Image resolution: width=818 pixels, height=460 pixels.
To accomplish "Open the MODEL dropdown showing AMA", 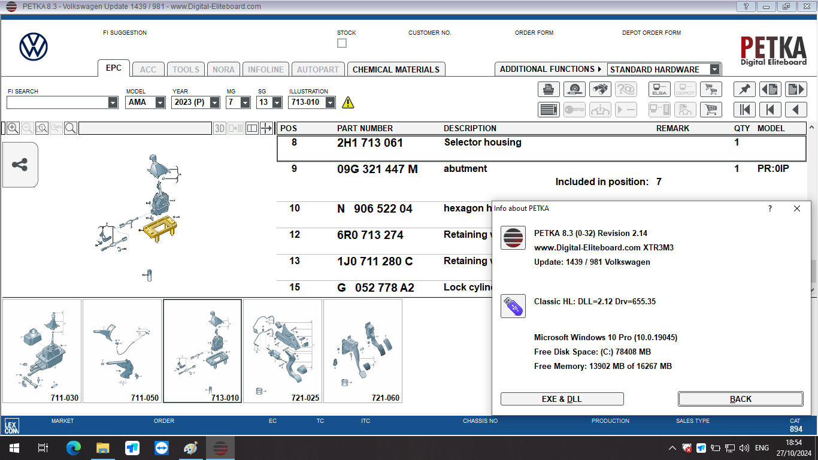I will pos(160,102).
